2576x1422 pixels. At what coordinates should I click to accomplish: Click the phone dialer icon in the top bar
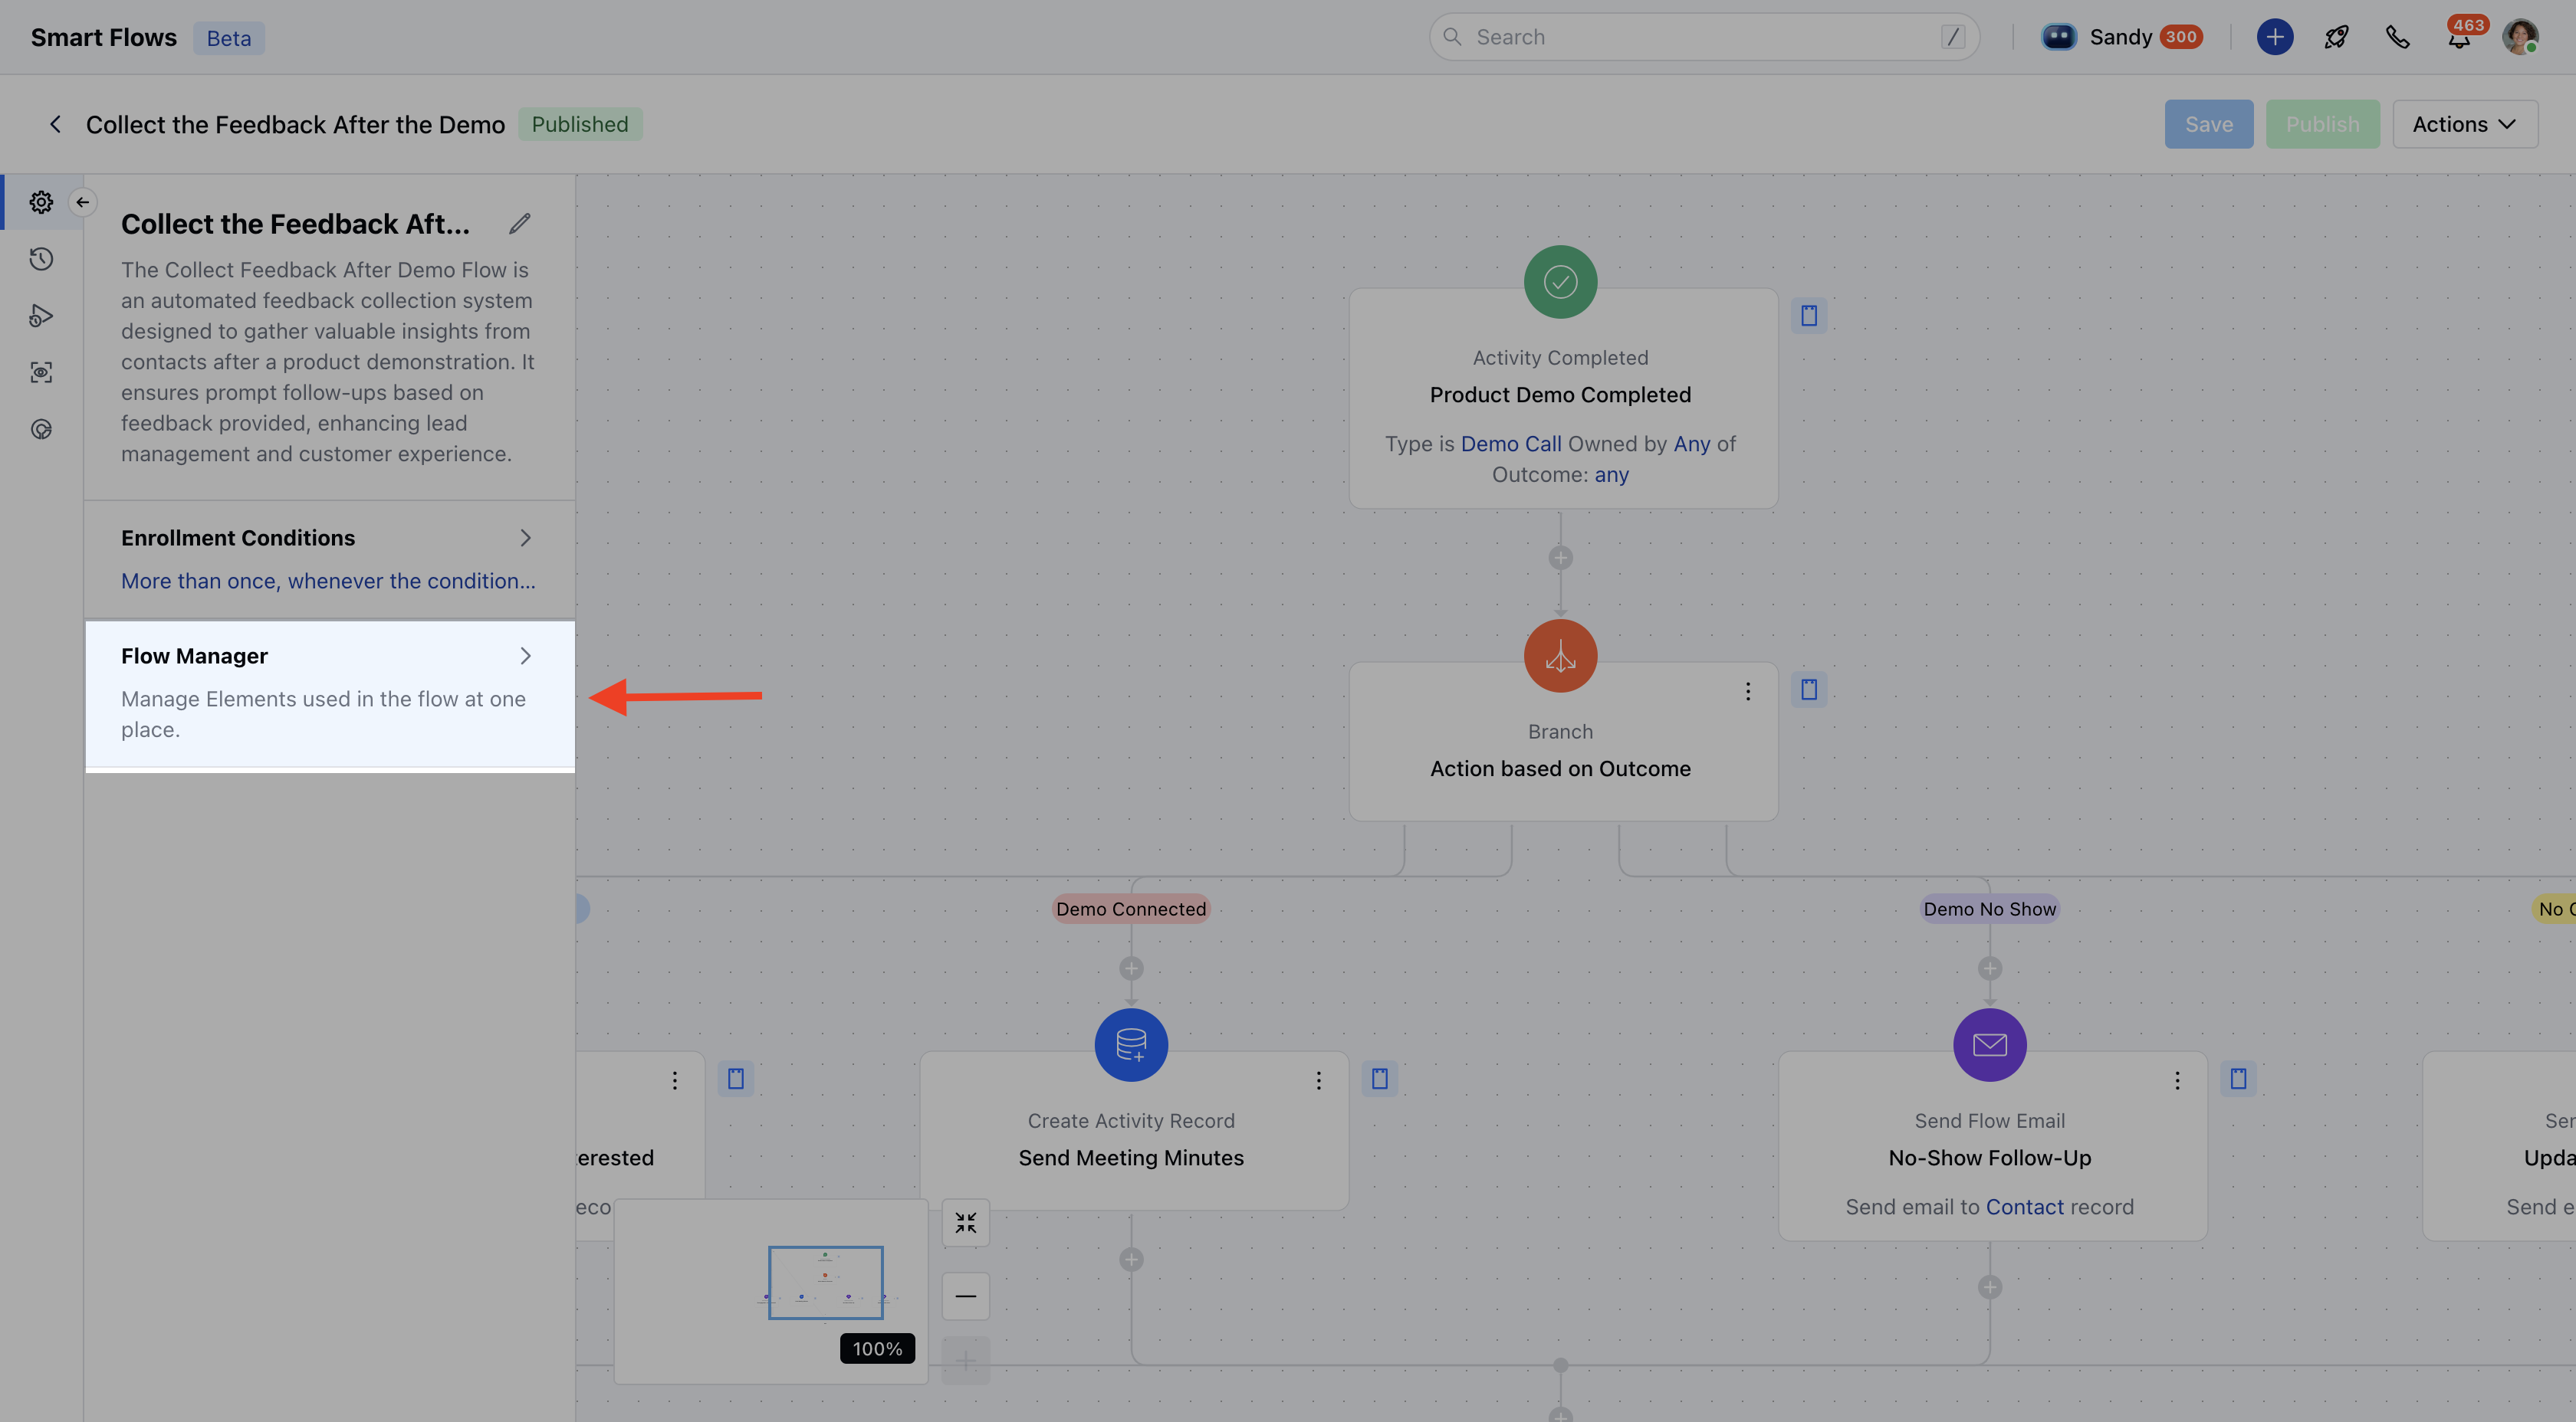pyautogui.click(x=2397, y=37)
